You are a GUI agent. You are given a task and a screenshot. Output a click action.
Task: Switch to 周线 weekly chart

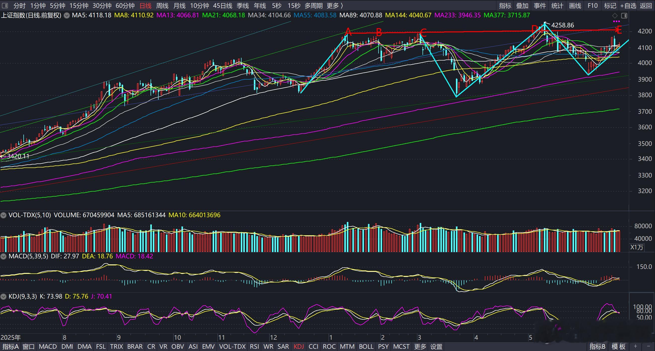pos(162,6)
